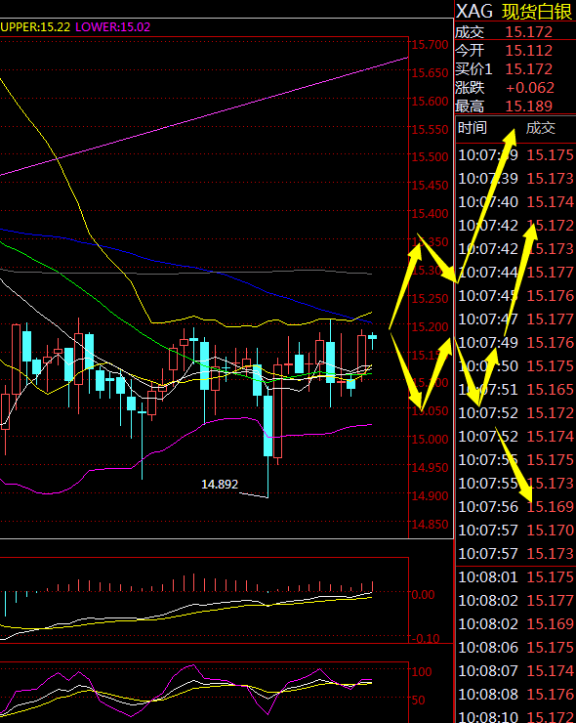The image size is (576, 723).
Task: Select the 10:07:42 tick priced 15.173
Action: point(515,248)
